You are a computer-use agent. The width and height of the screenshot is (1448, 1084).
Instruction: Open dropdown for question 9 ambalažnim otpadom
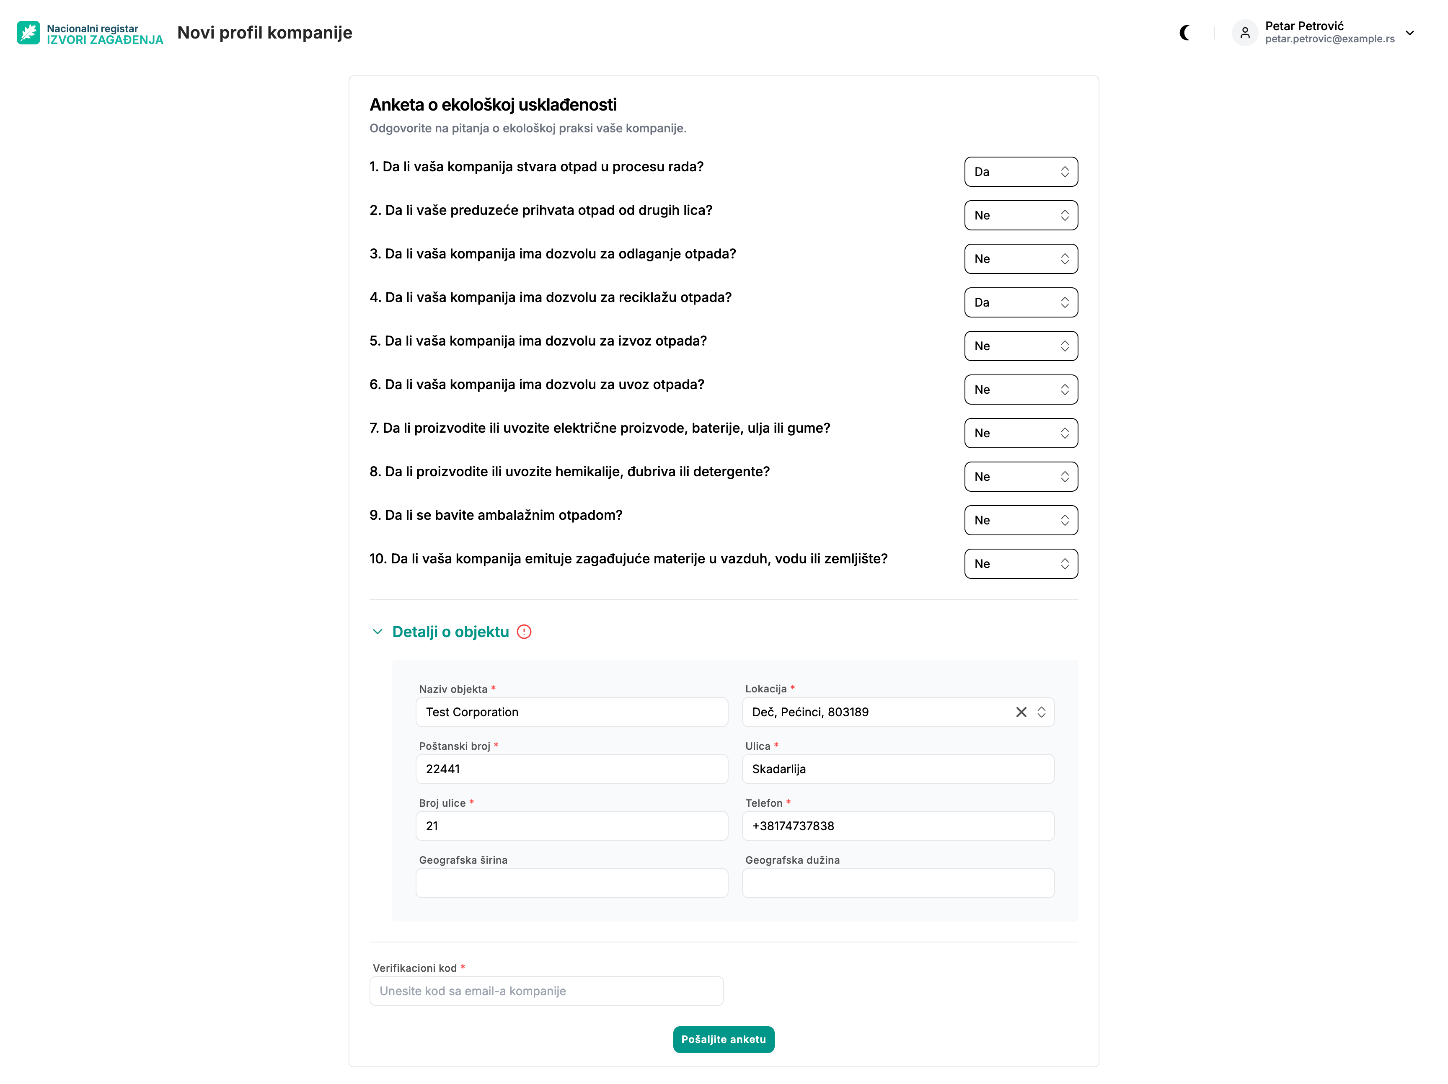click(x=1021, y=520)
